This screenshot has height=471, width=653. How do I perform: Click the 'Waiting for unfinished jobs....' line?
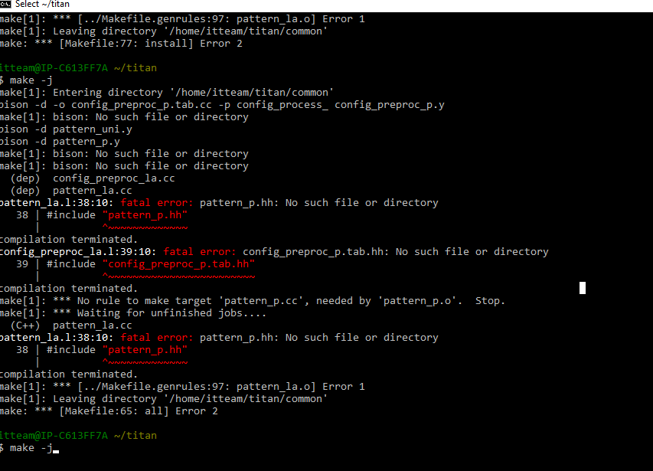[133, 312]
